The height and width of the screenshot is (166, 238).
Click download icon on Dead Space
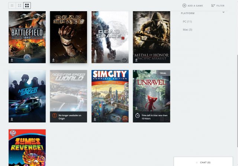coord(53,60)
